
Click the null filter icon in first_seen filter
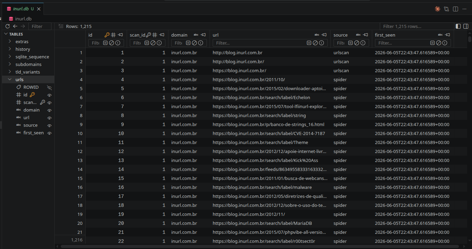(439, 43)
